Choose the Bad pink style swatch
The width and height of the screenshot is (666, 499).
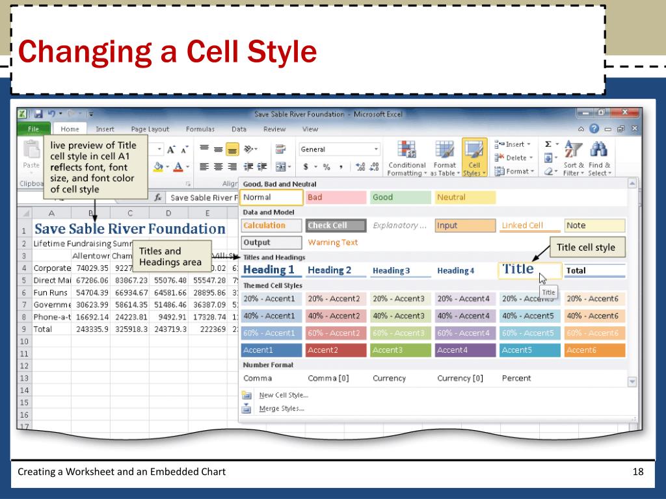pos(336,198)
